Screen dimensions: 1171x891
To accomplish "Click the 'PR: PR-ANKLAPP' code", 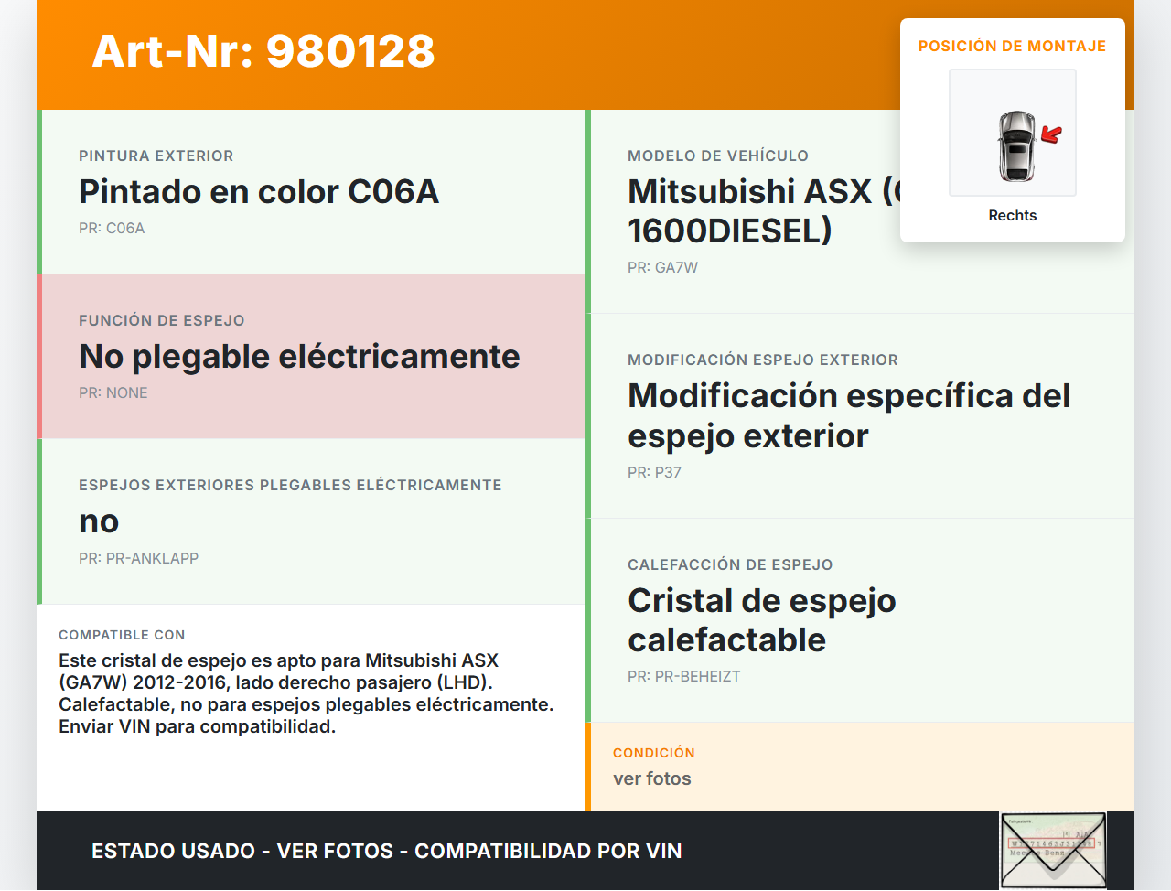I will [138, 558].
